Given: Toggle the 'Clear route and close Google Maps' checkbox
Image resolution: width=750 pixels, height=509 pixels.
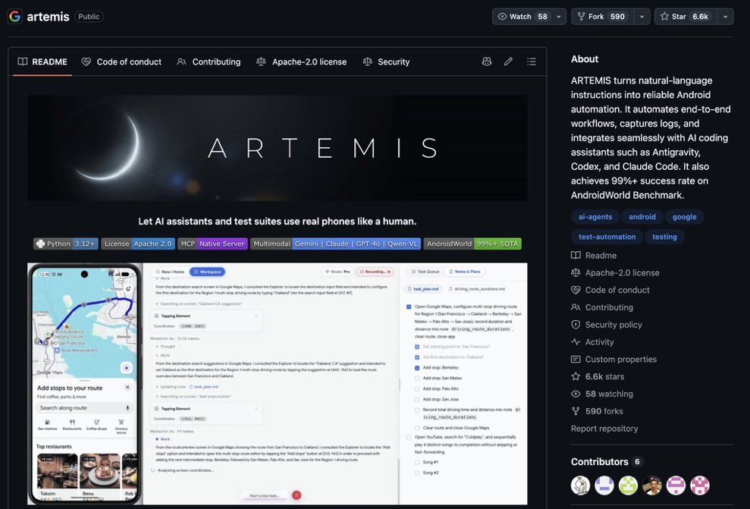Looking at the screenshot, I should click(x=417, y=428).
